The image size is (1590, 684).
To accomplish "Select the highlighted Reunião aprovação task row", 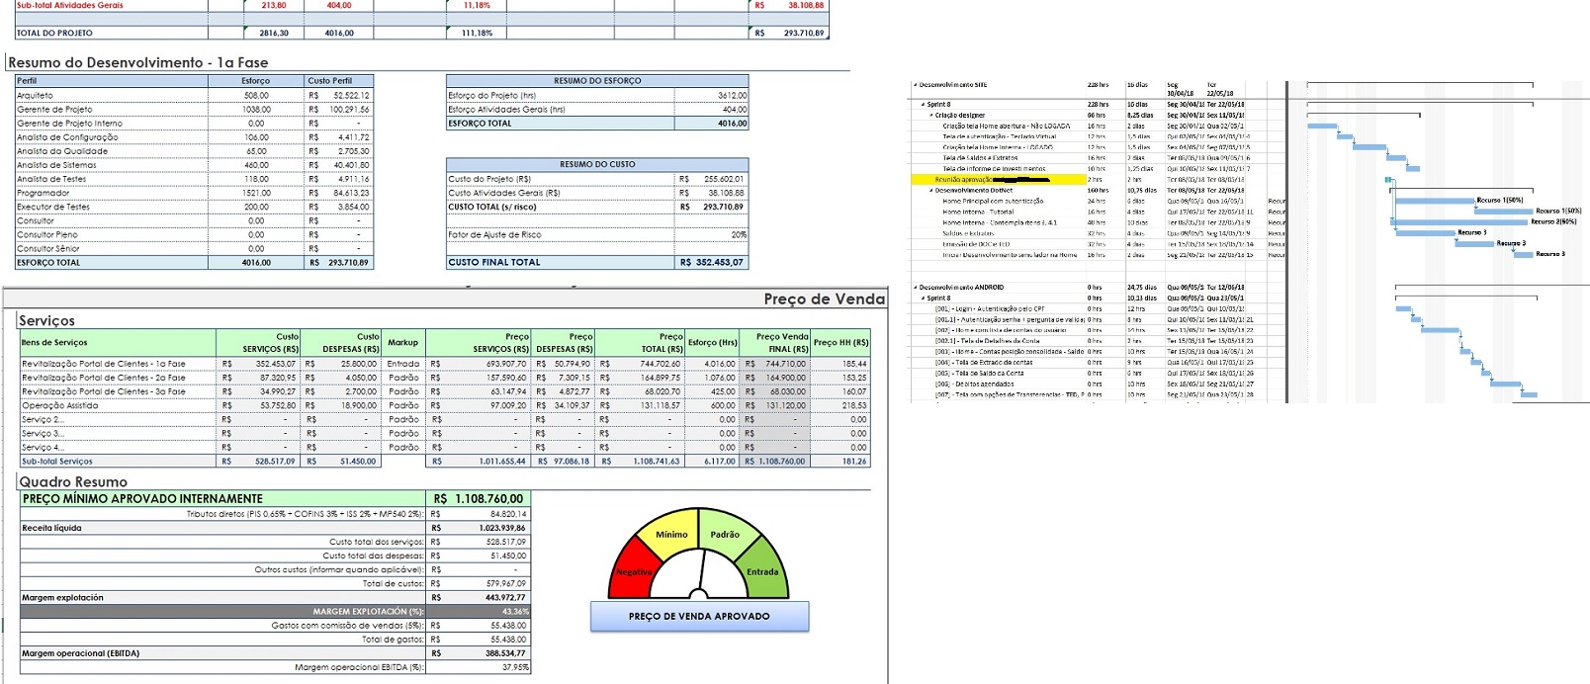I will point(999,180).
